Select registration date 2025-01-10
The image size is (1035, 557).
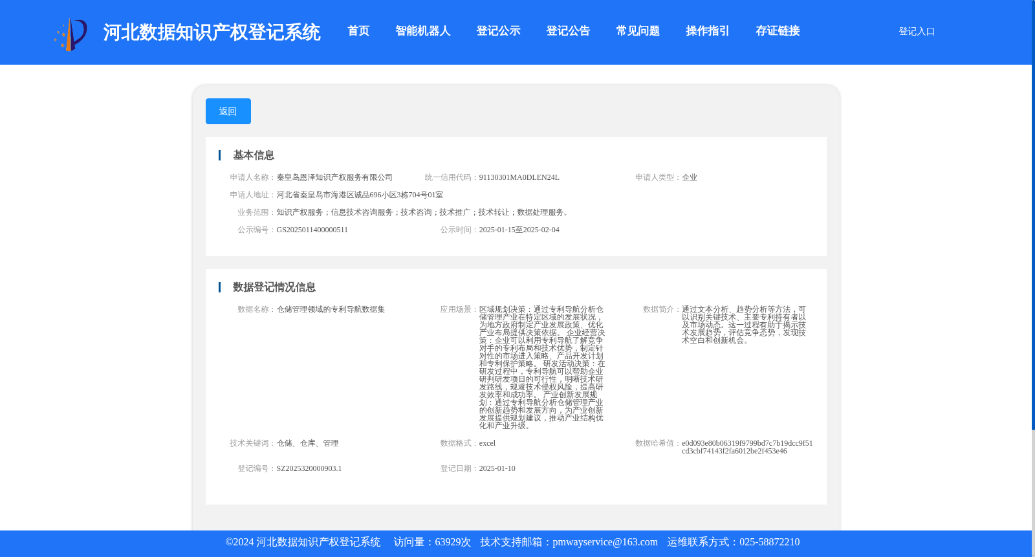497,468
